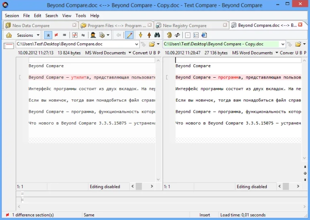Open the Session menu
This screenshot has height=220, width=310.
12,15
